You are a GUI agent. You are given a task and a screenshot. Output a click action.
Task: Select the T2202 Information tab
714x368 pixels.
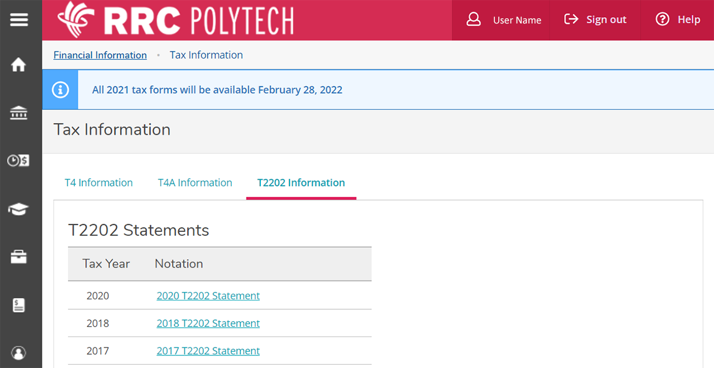301,183
